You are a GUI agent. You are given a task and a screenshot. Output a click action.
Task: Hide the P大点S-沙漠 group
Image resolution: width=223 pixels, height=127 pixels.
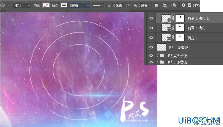tap(151, 55)
